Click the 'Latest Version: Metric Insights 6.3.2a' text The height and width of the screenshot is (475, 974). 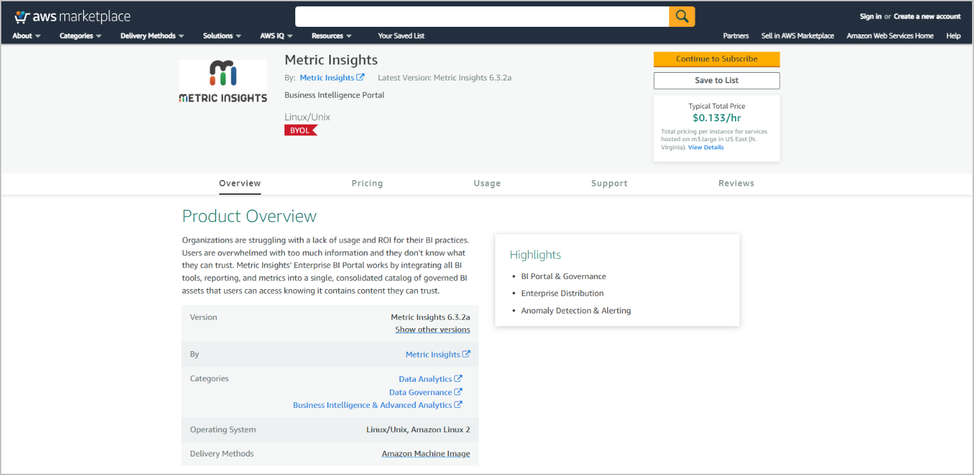[445, 78]
